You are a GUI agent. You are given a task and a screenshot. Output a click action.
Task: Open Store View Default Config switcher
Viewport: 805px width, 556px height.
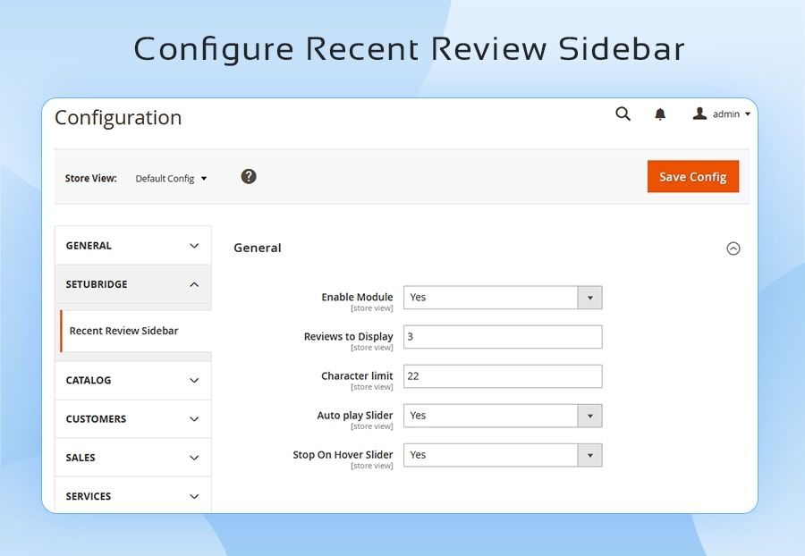[171, 179]
